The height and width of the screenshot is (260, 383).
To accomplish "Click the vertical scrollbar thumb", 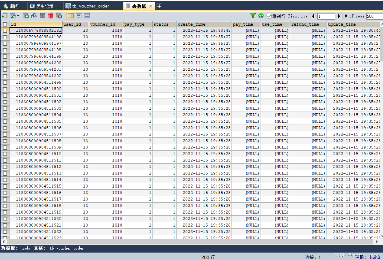I will point(382,43).
